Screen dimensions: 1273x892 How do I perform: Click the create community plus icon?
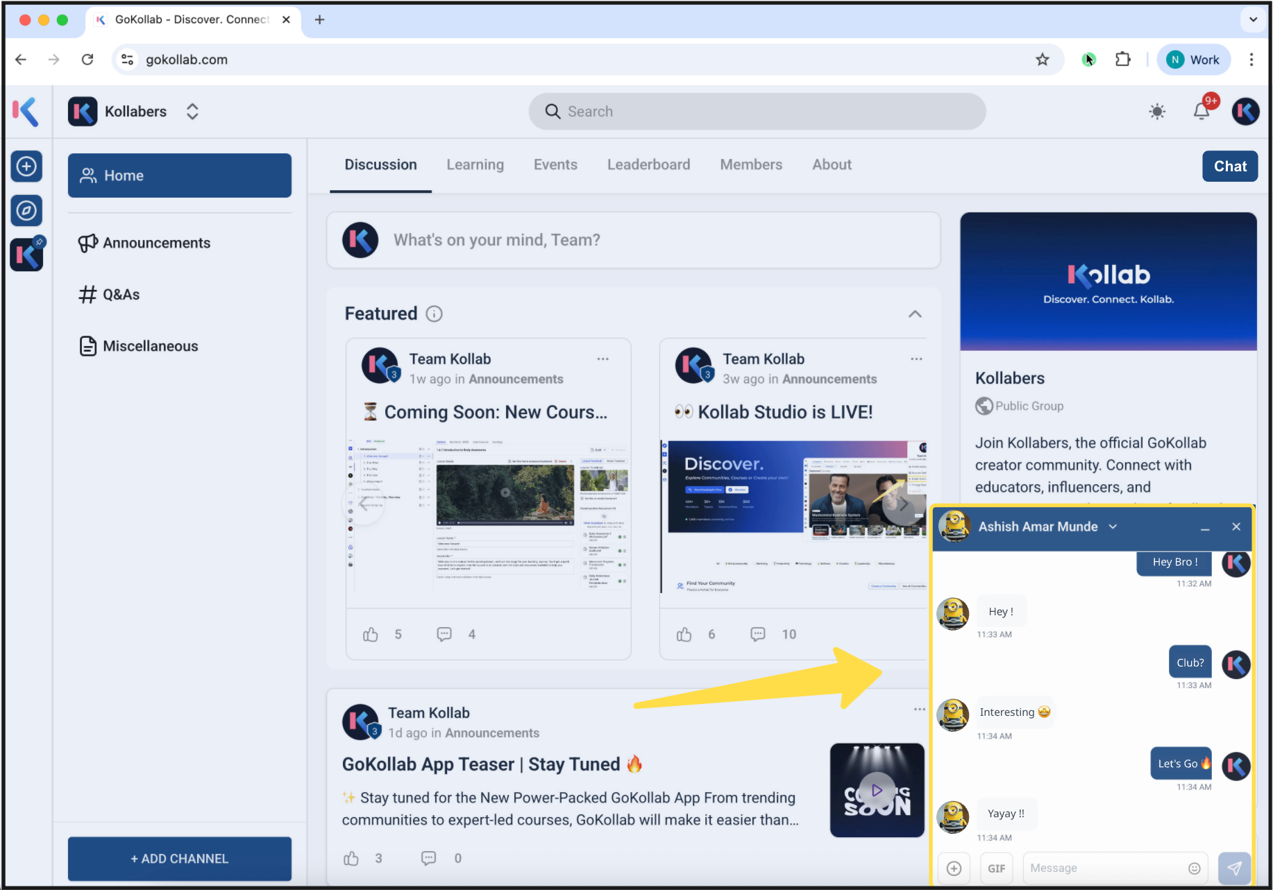point(26,166)
